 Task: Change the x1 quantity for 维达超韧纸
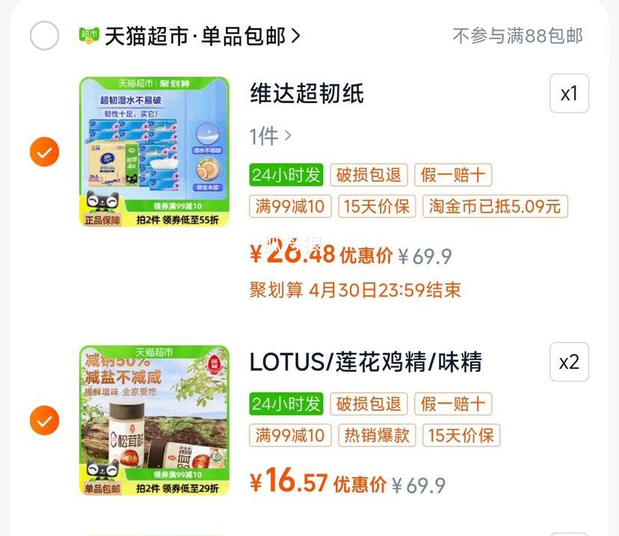tap(569, 93)
